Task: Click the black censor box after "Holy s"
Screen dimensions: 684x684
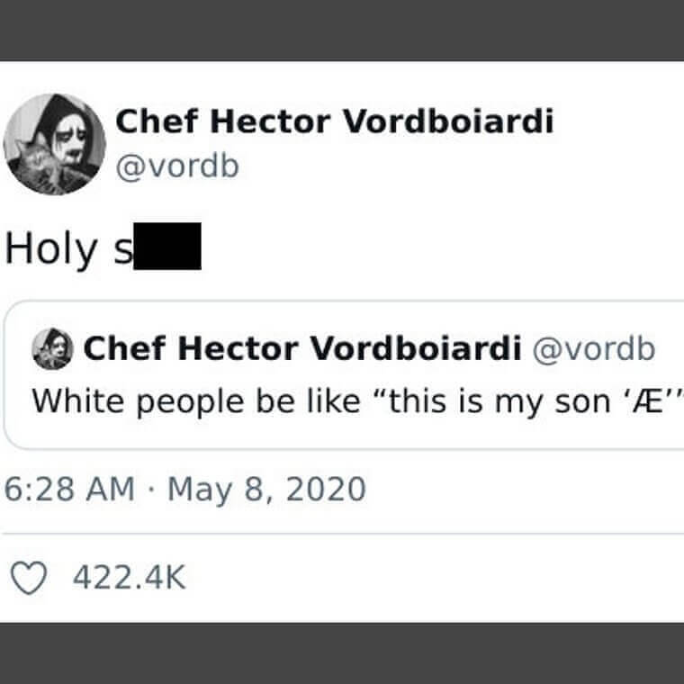Action: click(x=167, y=249)
